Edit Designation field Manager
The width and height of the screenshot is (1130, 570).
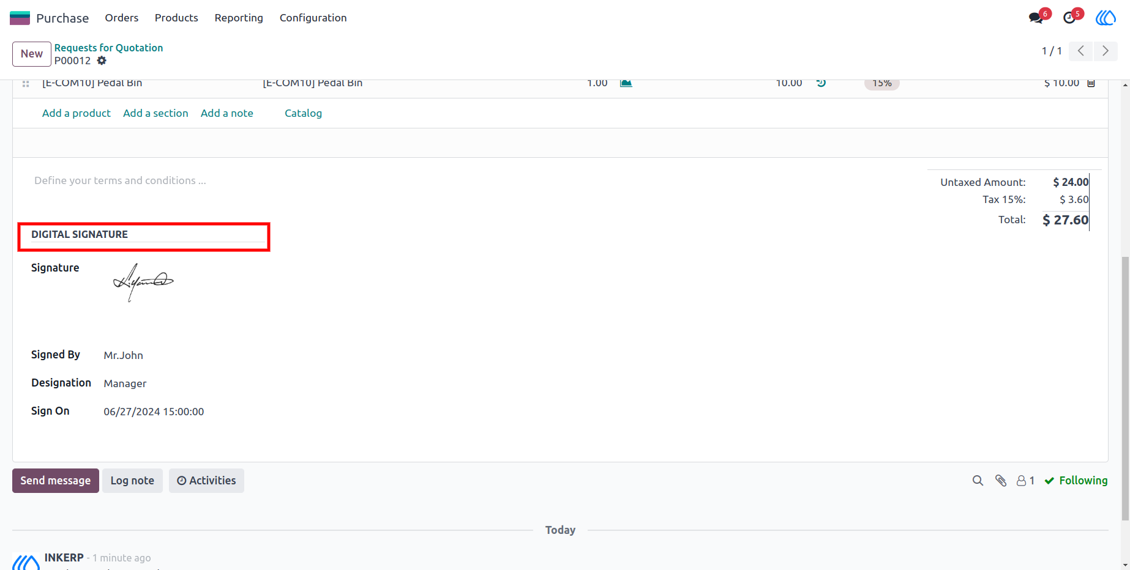tap(125, 383)
